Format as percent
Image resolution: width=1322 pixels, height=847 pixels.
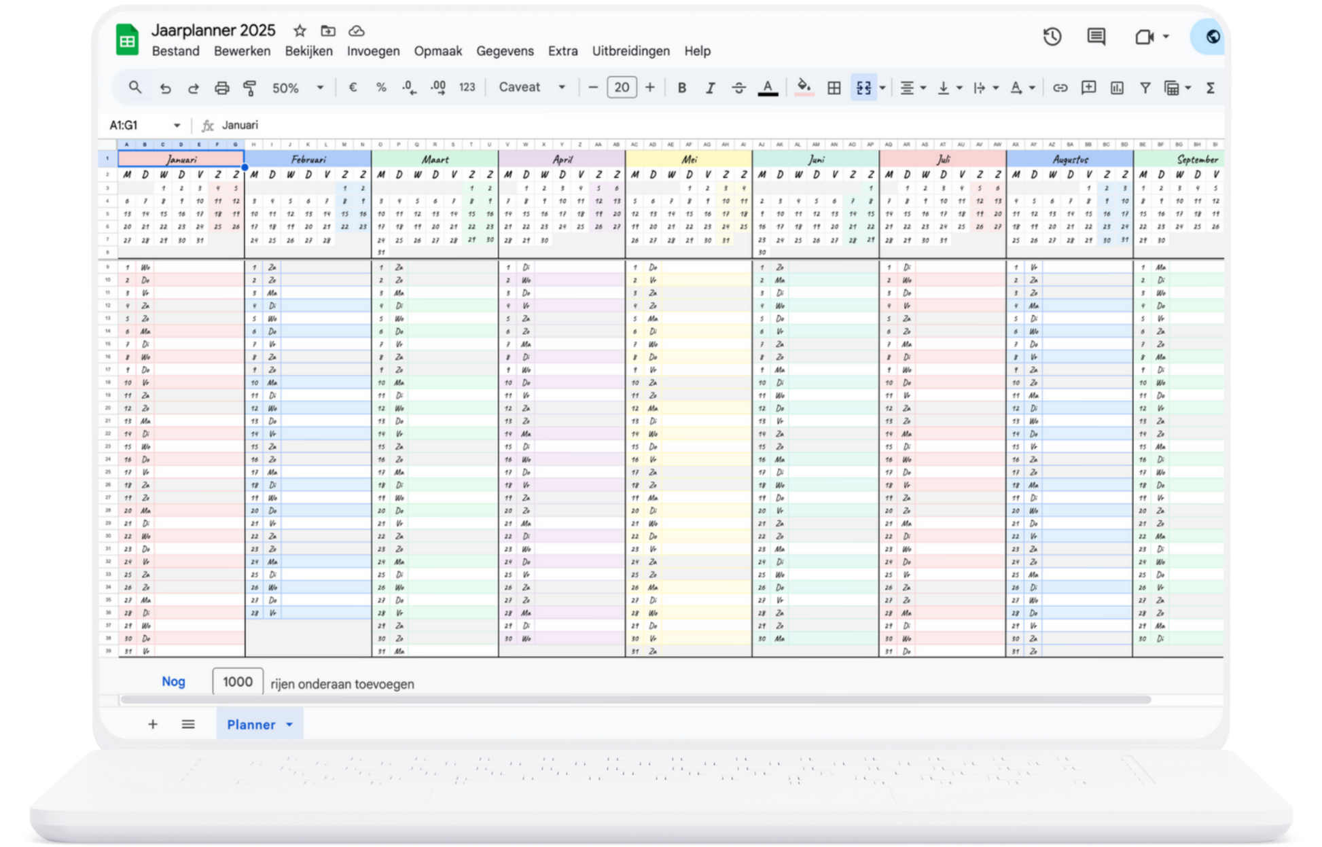[381, 88]
